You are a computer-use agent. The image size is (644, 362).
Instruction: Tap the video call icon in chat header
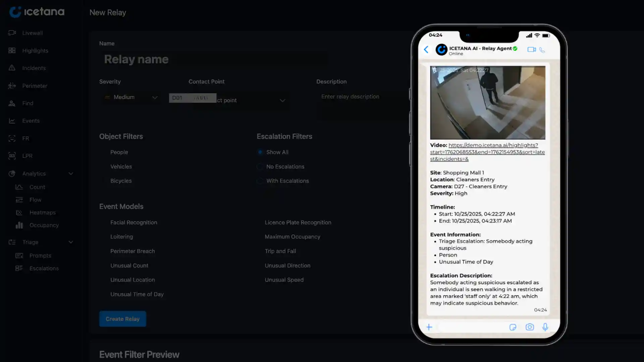tap(531, 50)
